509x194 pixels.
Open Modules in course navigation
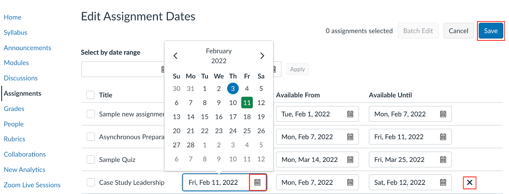(16, 63)
